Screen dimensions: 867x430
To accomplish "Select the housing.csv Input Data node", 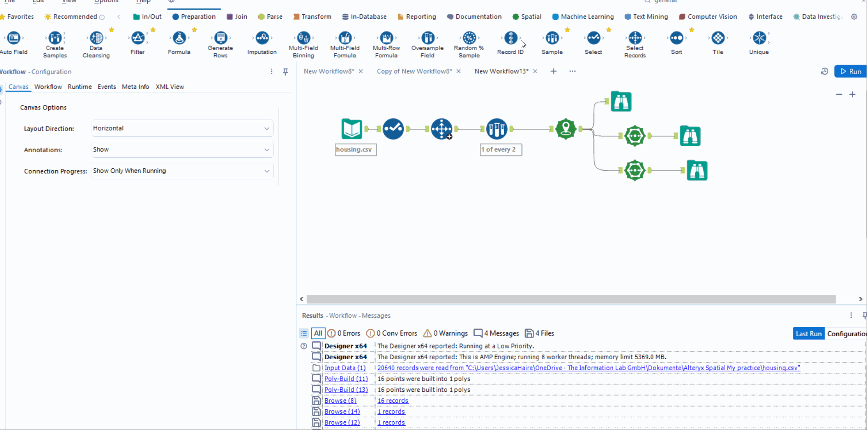I will click(x=352, y=129).
